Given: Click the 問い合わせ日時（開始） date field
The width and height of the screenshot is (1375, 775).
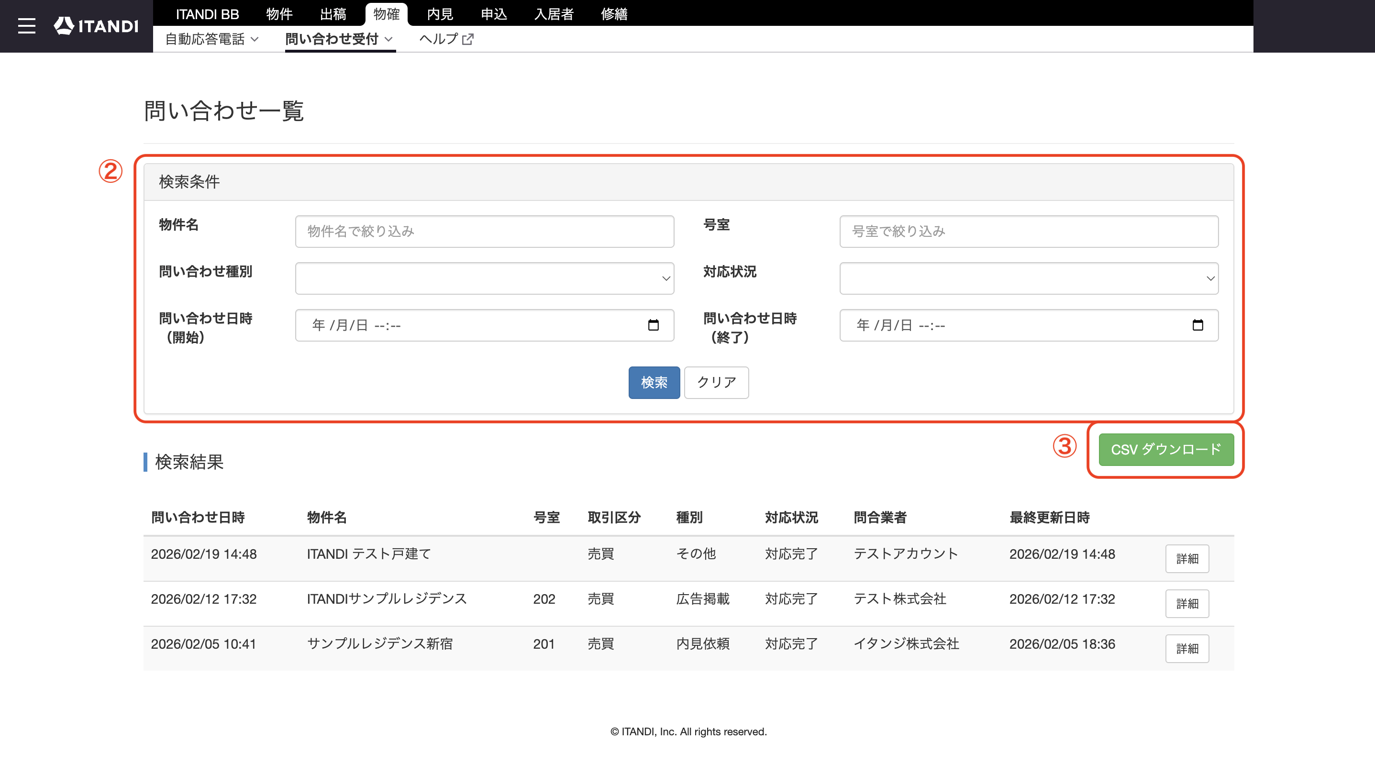Looking at the screenshot, I should 485,325.
